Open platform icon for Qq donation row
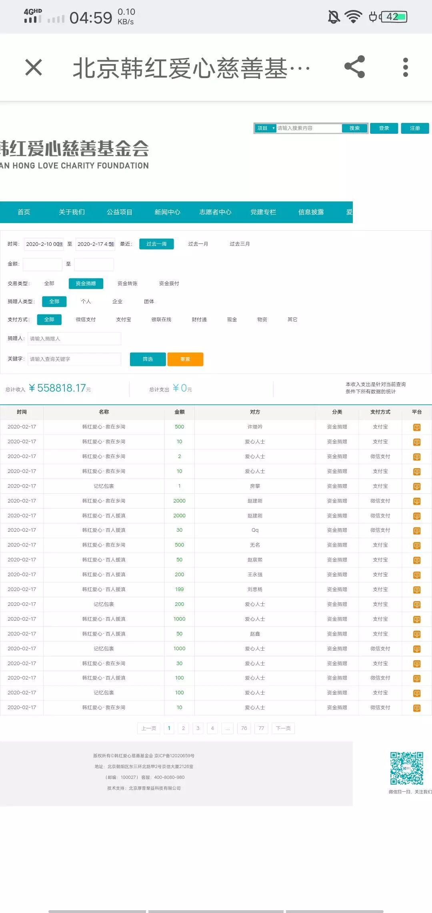This screenshot has height=913, width=432. point(417,531)
